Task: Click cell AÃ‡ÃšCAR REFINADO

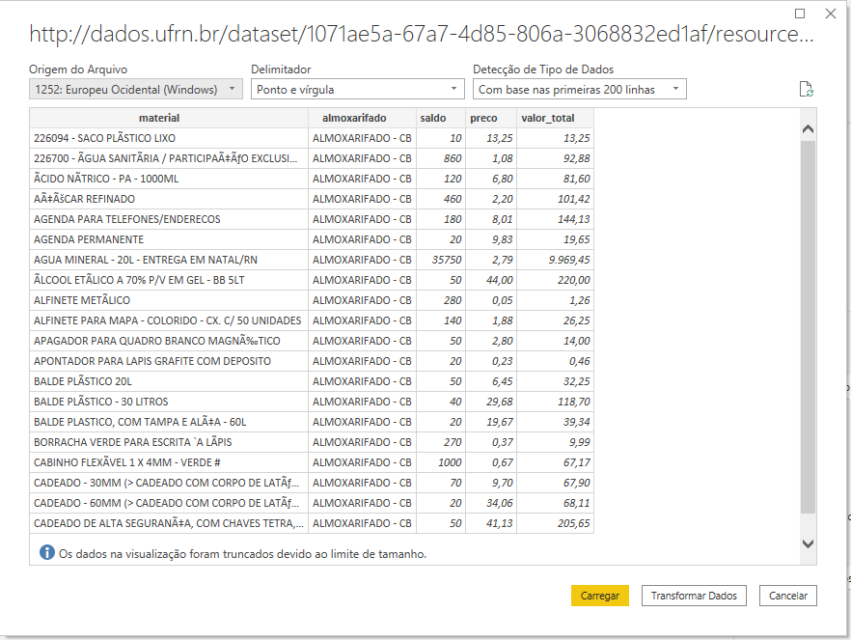Action: point(169,199)
